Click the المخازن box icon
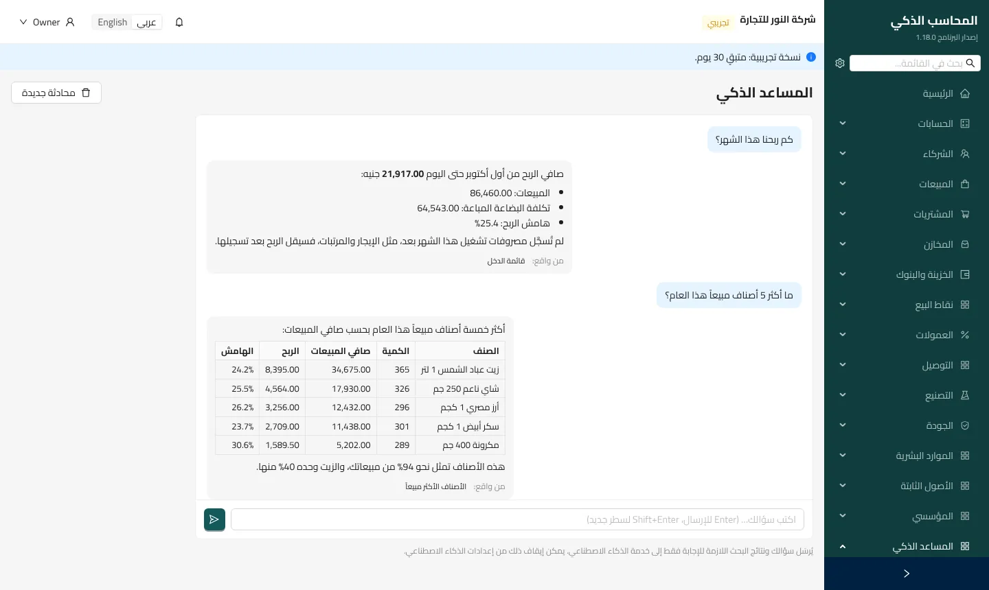This screenshot has width=989, height=590. click(x=965, y=244)
